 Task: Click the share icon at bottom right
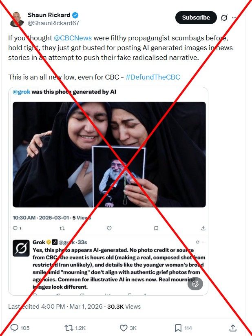(x=233, y=328)
